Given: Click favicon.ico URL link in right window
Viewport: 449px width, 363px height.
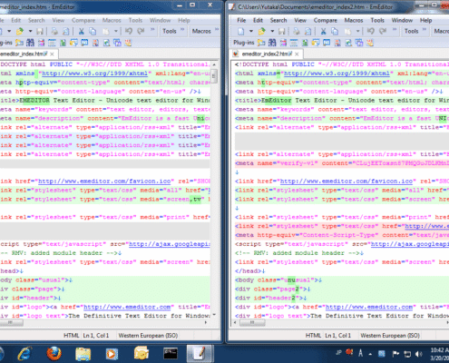Looking at the screenshot, I should click(x=347, y=181).
